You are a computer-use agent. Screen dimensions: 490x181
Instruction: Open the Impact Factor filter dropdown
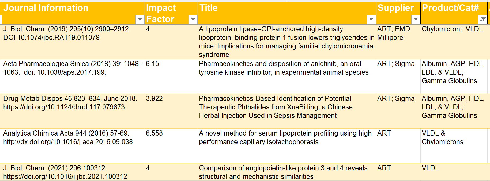193,19
